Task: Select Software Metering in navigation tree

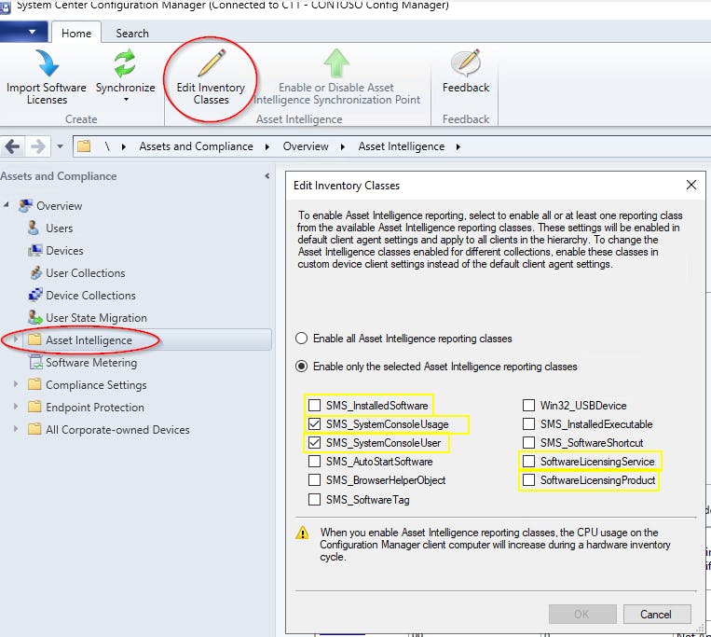Action: pyautogui.click(x=91, y=362)
